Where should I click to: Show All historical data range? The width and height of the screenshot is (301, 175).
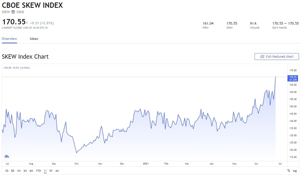(x=57, y=171)
